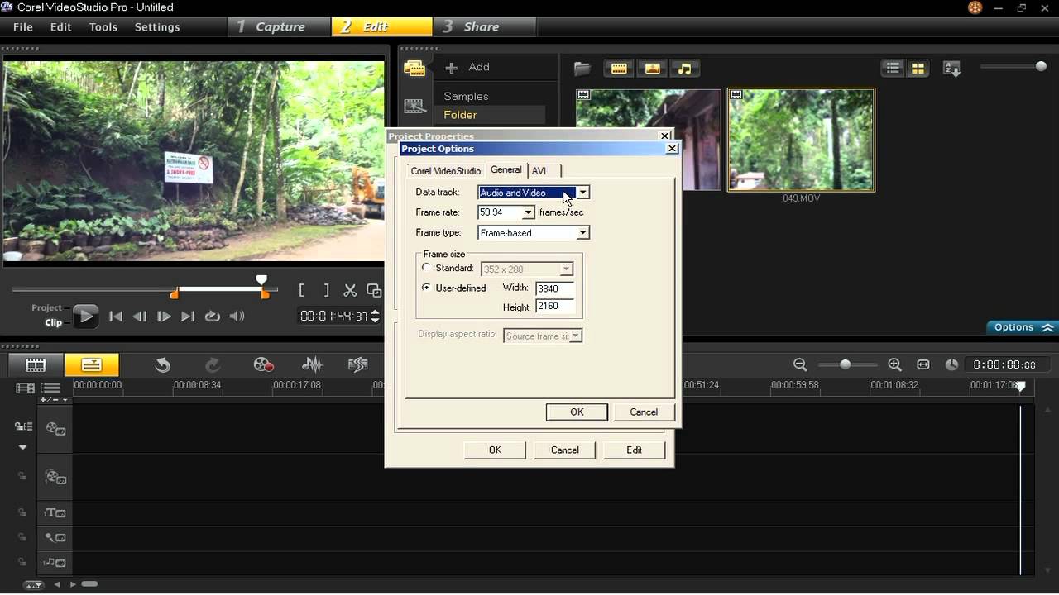Open the Tools menu

coord(103,26)
